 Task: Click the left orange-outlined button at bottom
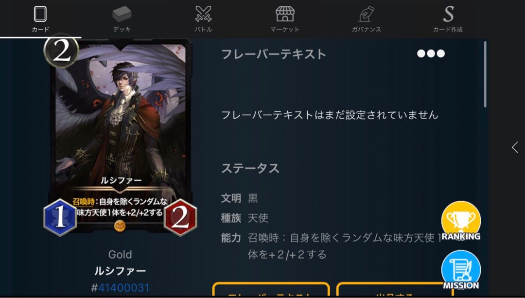pos(271,290)
